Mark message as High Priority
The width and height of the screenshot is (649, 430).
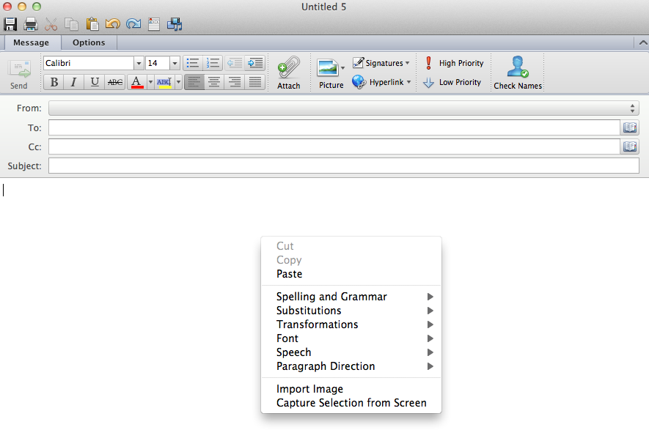[x=455, y=63]
